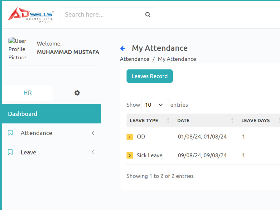Image resolution: width=280 pixels, height=210 pixels.
Task: Expand the Attendance sidebar menu chevron
Action: (x=93, y=133)
